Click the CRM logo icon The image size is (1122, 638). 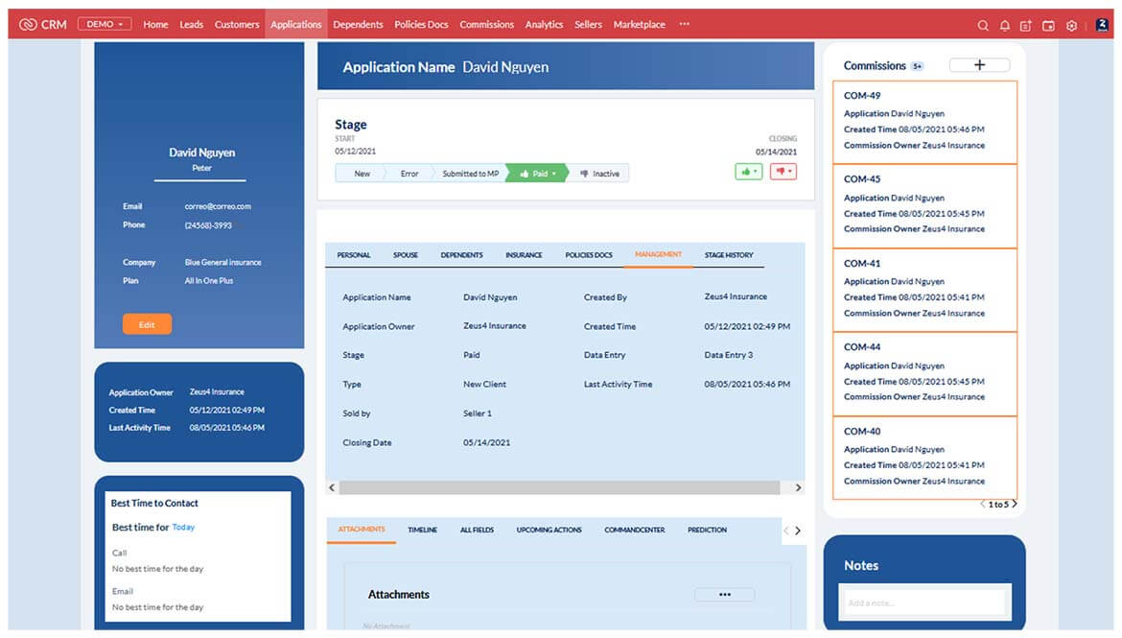(28, 25)
